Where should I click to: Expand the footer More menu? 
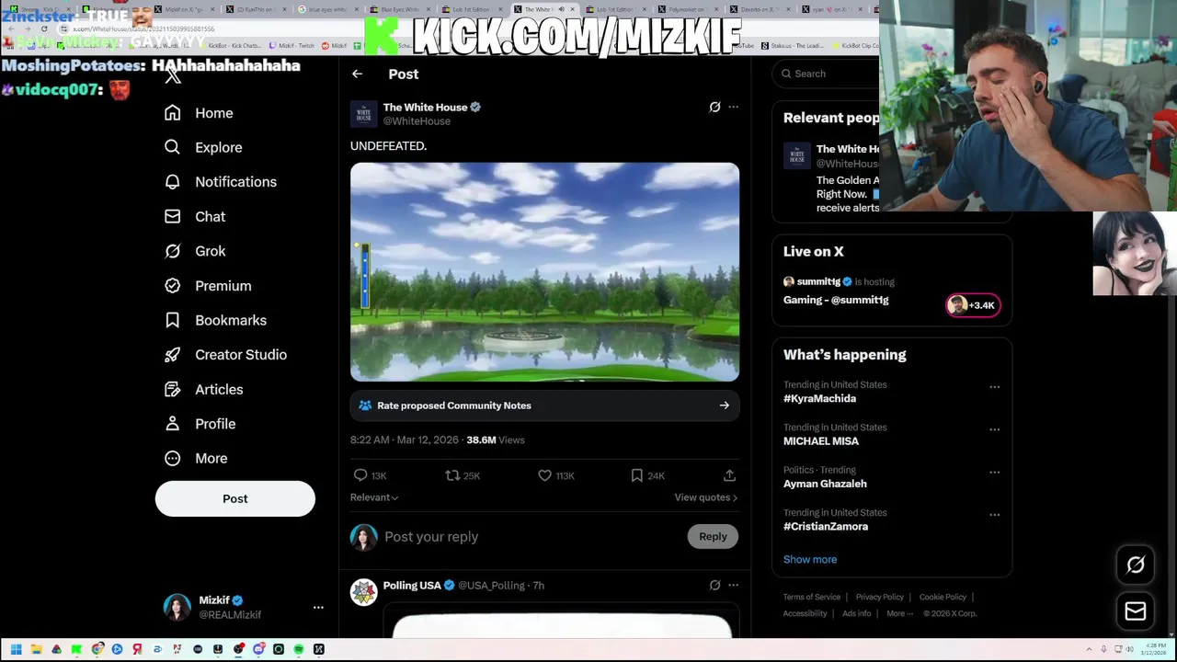click(x=899, y=614)
